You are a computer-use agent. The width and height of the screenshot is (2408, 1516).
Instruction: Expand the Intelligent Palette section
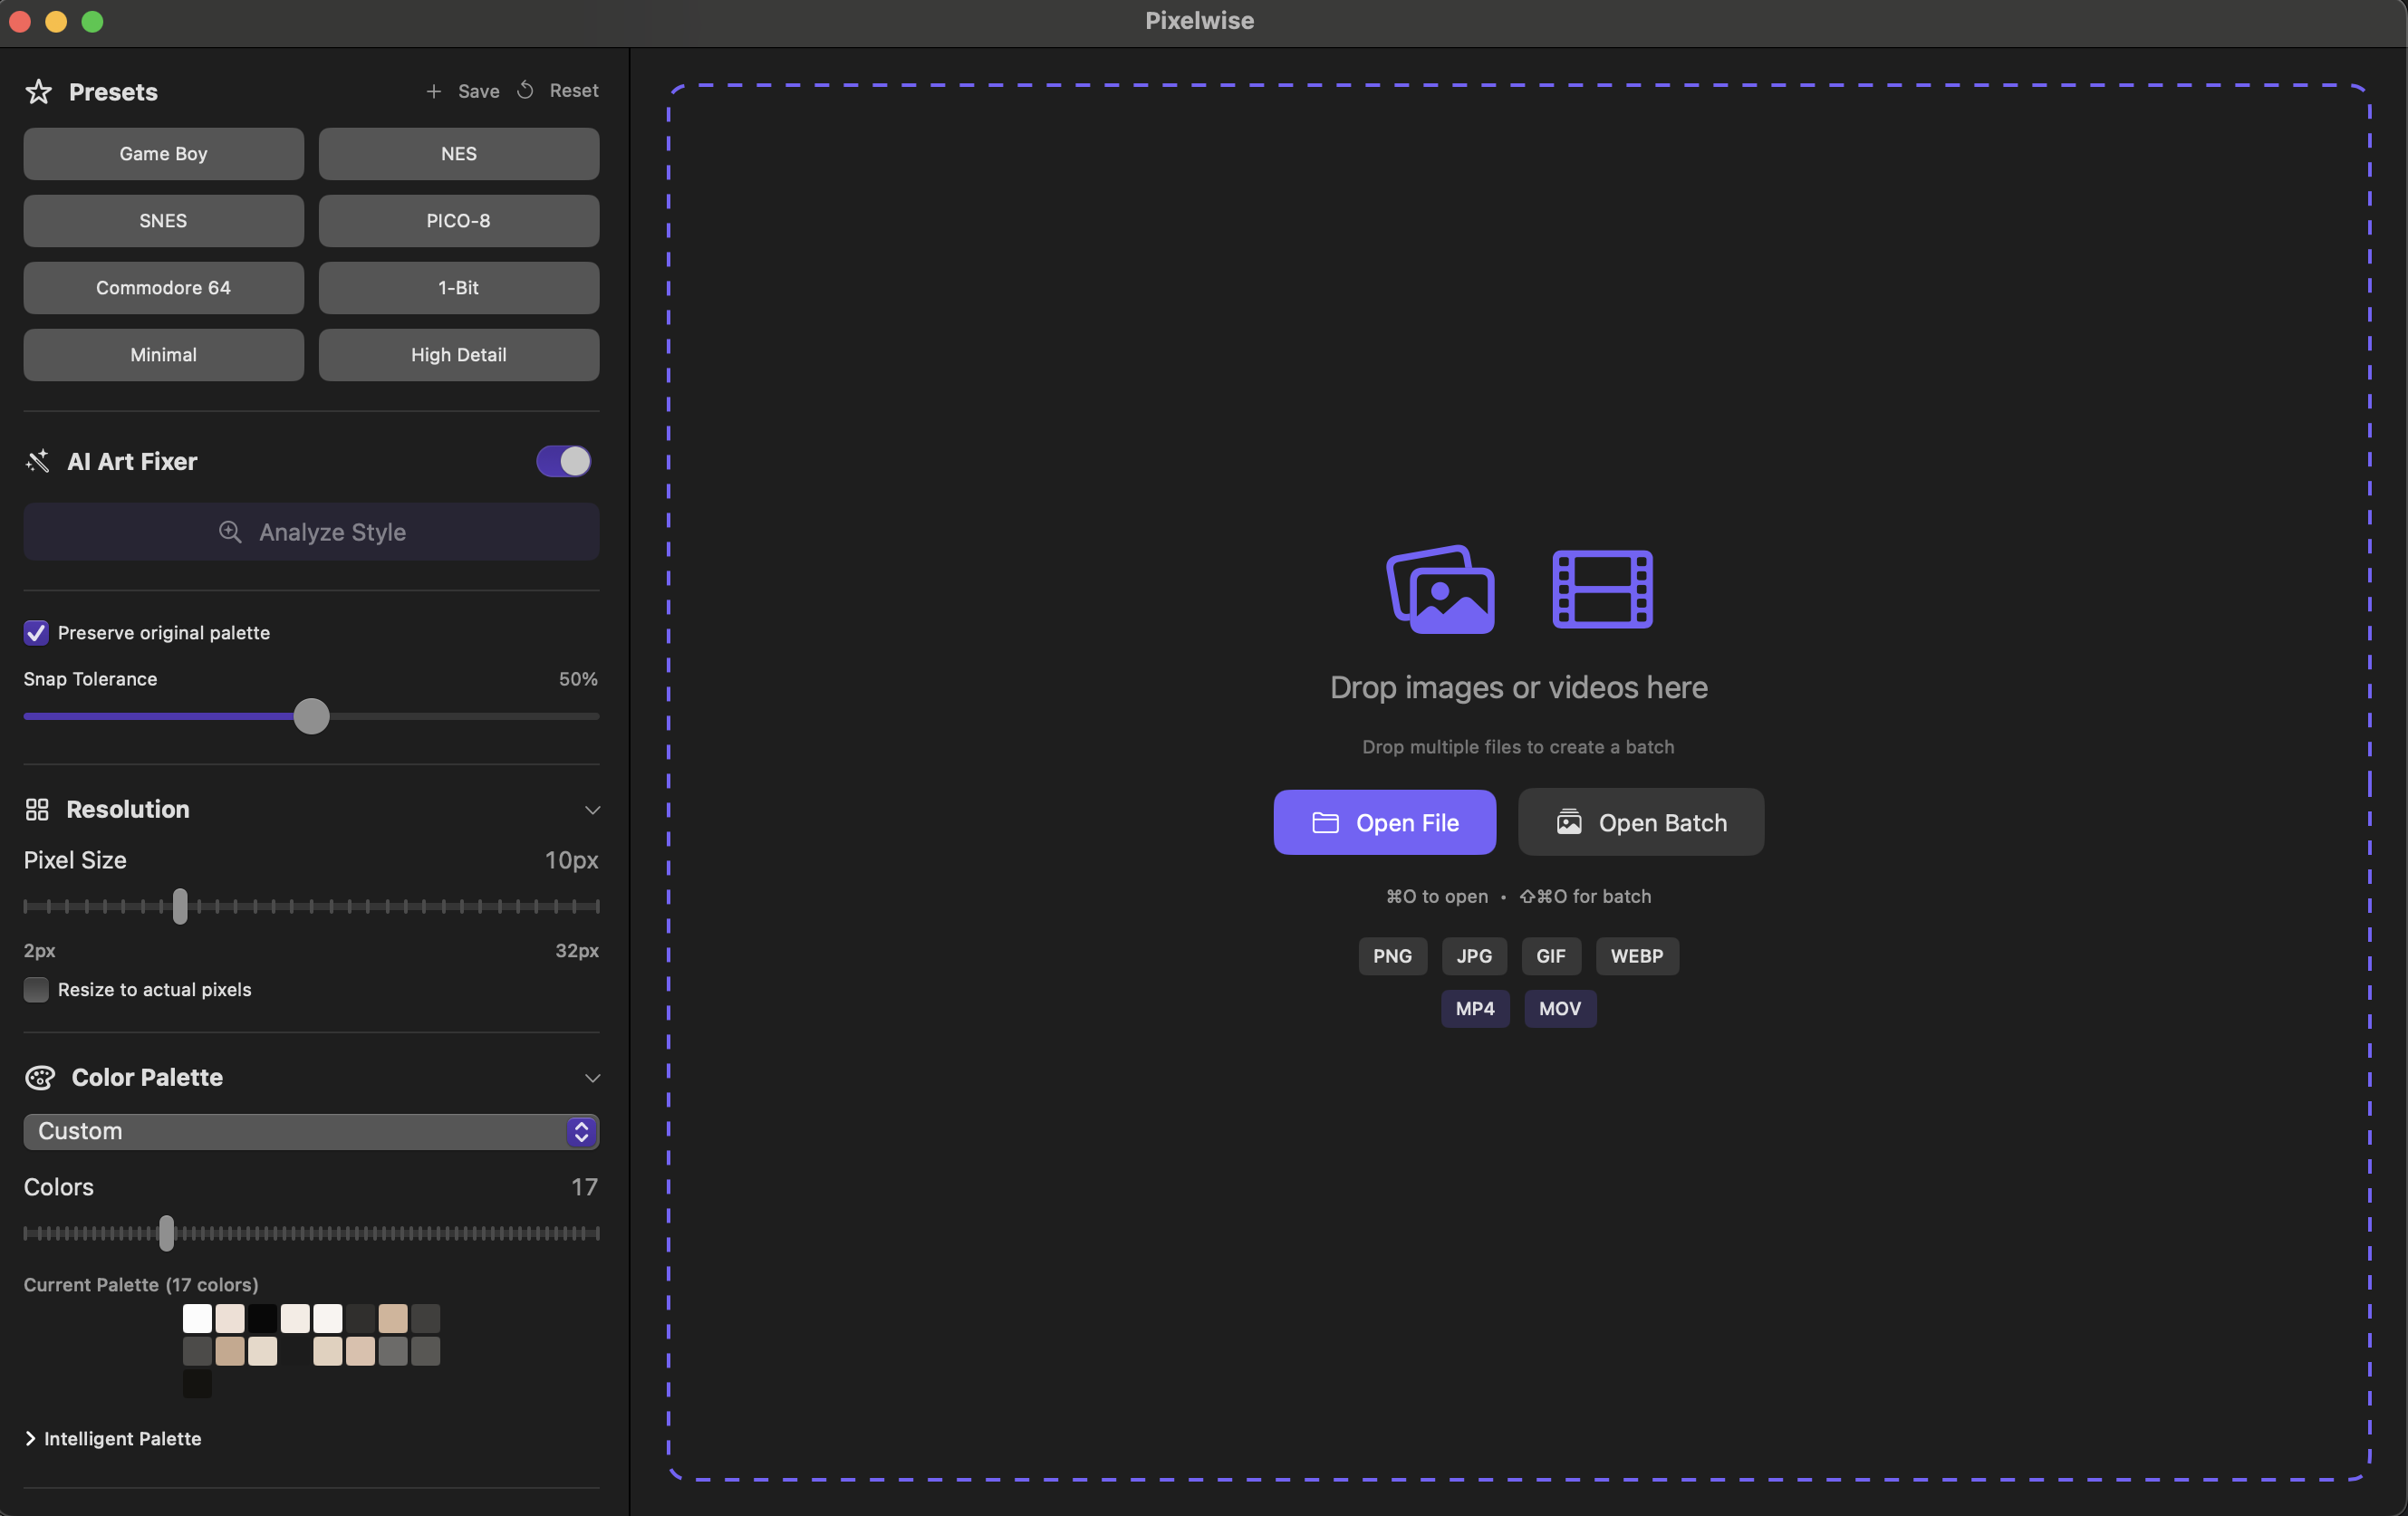tap(113, 1438)
